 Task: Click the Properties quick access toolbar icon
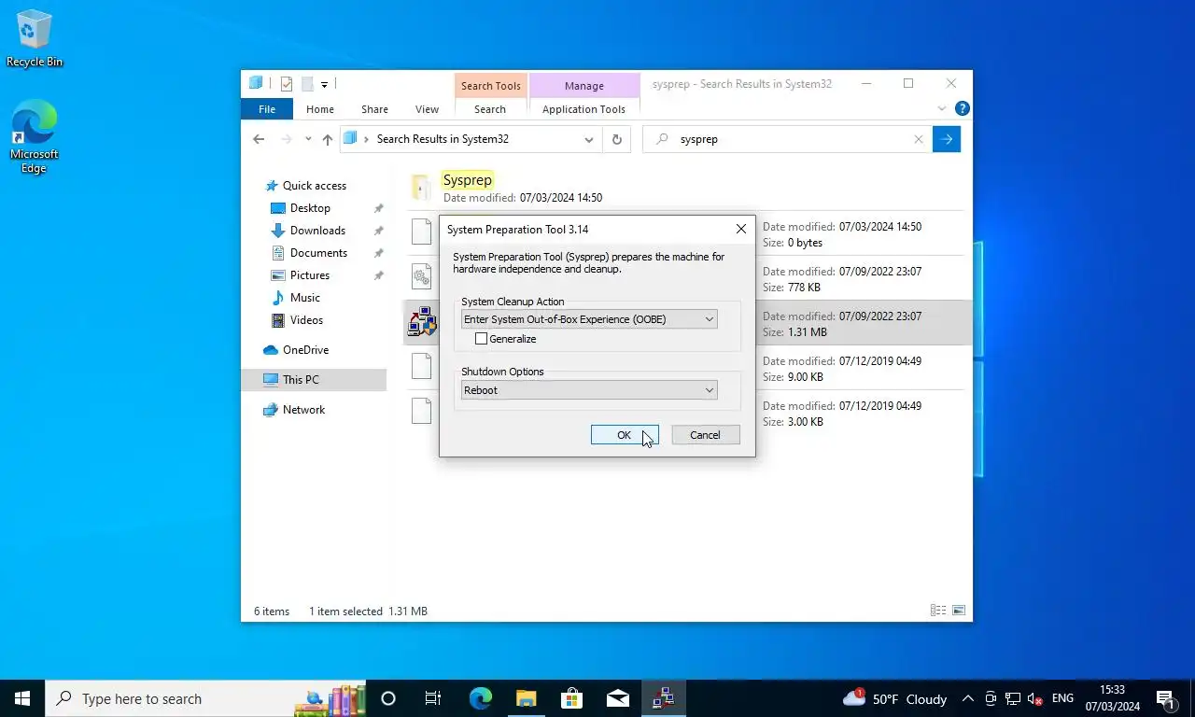(287, 84)
